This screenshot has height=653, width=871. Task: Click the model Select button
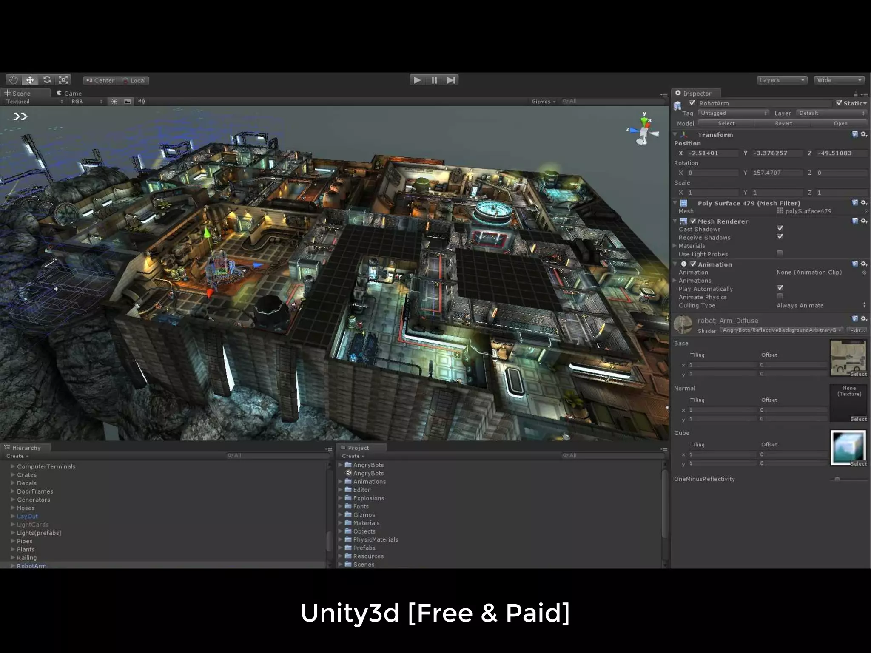pos(726,123)
